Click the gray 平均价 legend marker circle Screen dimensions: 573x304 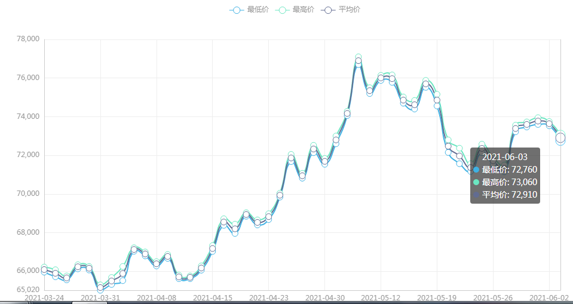tap(329, 10)
